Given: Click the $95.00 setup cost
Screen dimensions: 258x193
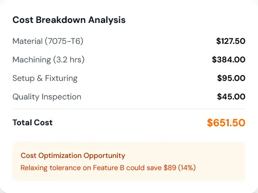Looking at the screenshot, I should pos(231,78).
